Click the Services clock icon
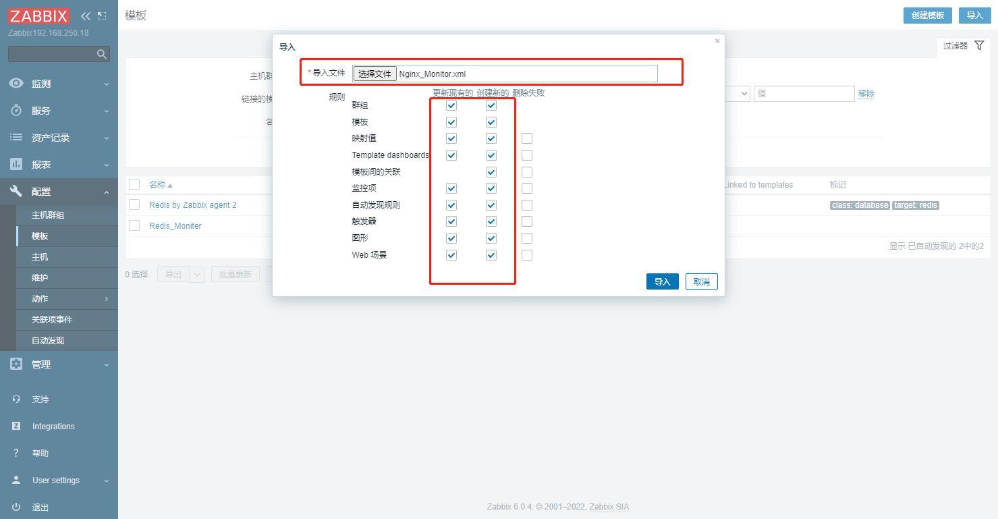The width and height of the screenshot is (998, 519). pos(16,111)
